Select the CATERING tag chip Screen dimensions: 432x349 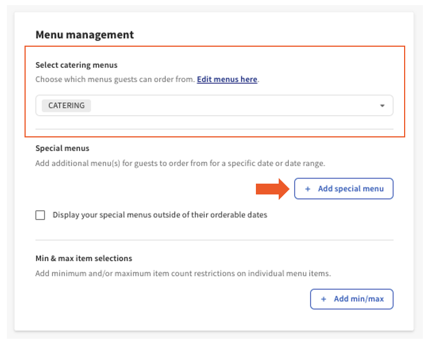tap(66, 105)
